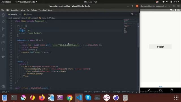
Task: Open Manage gear at activity bar bottom
Action: click(x=3, y=86)
